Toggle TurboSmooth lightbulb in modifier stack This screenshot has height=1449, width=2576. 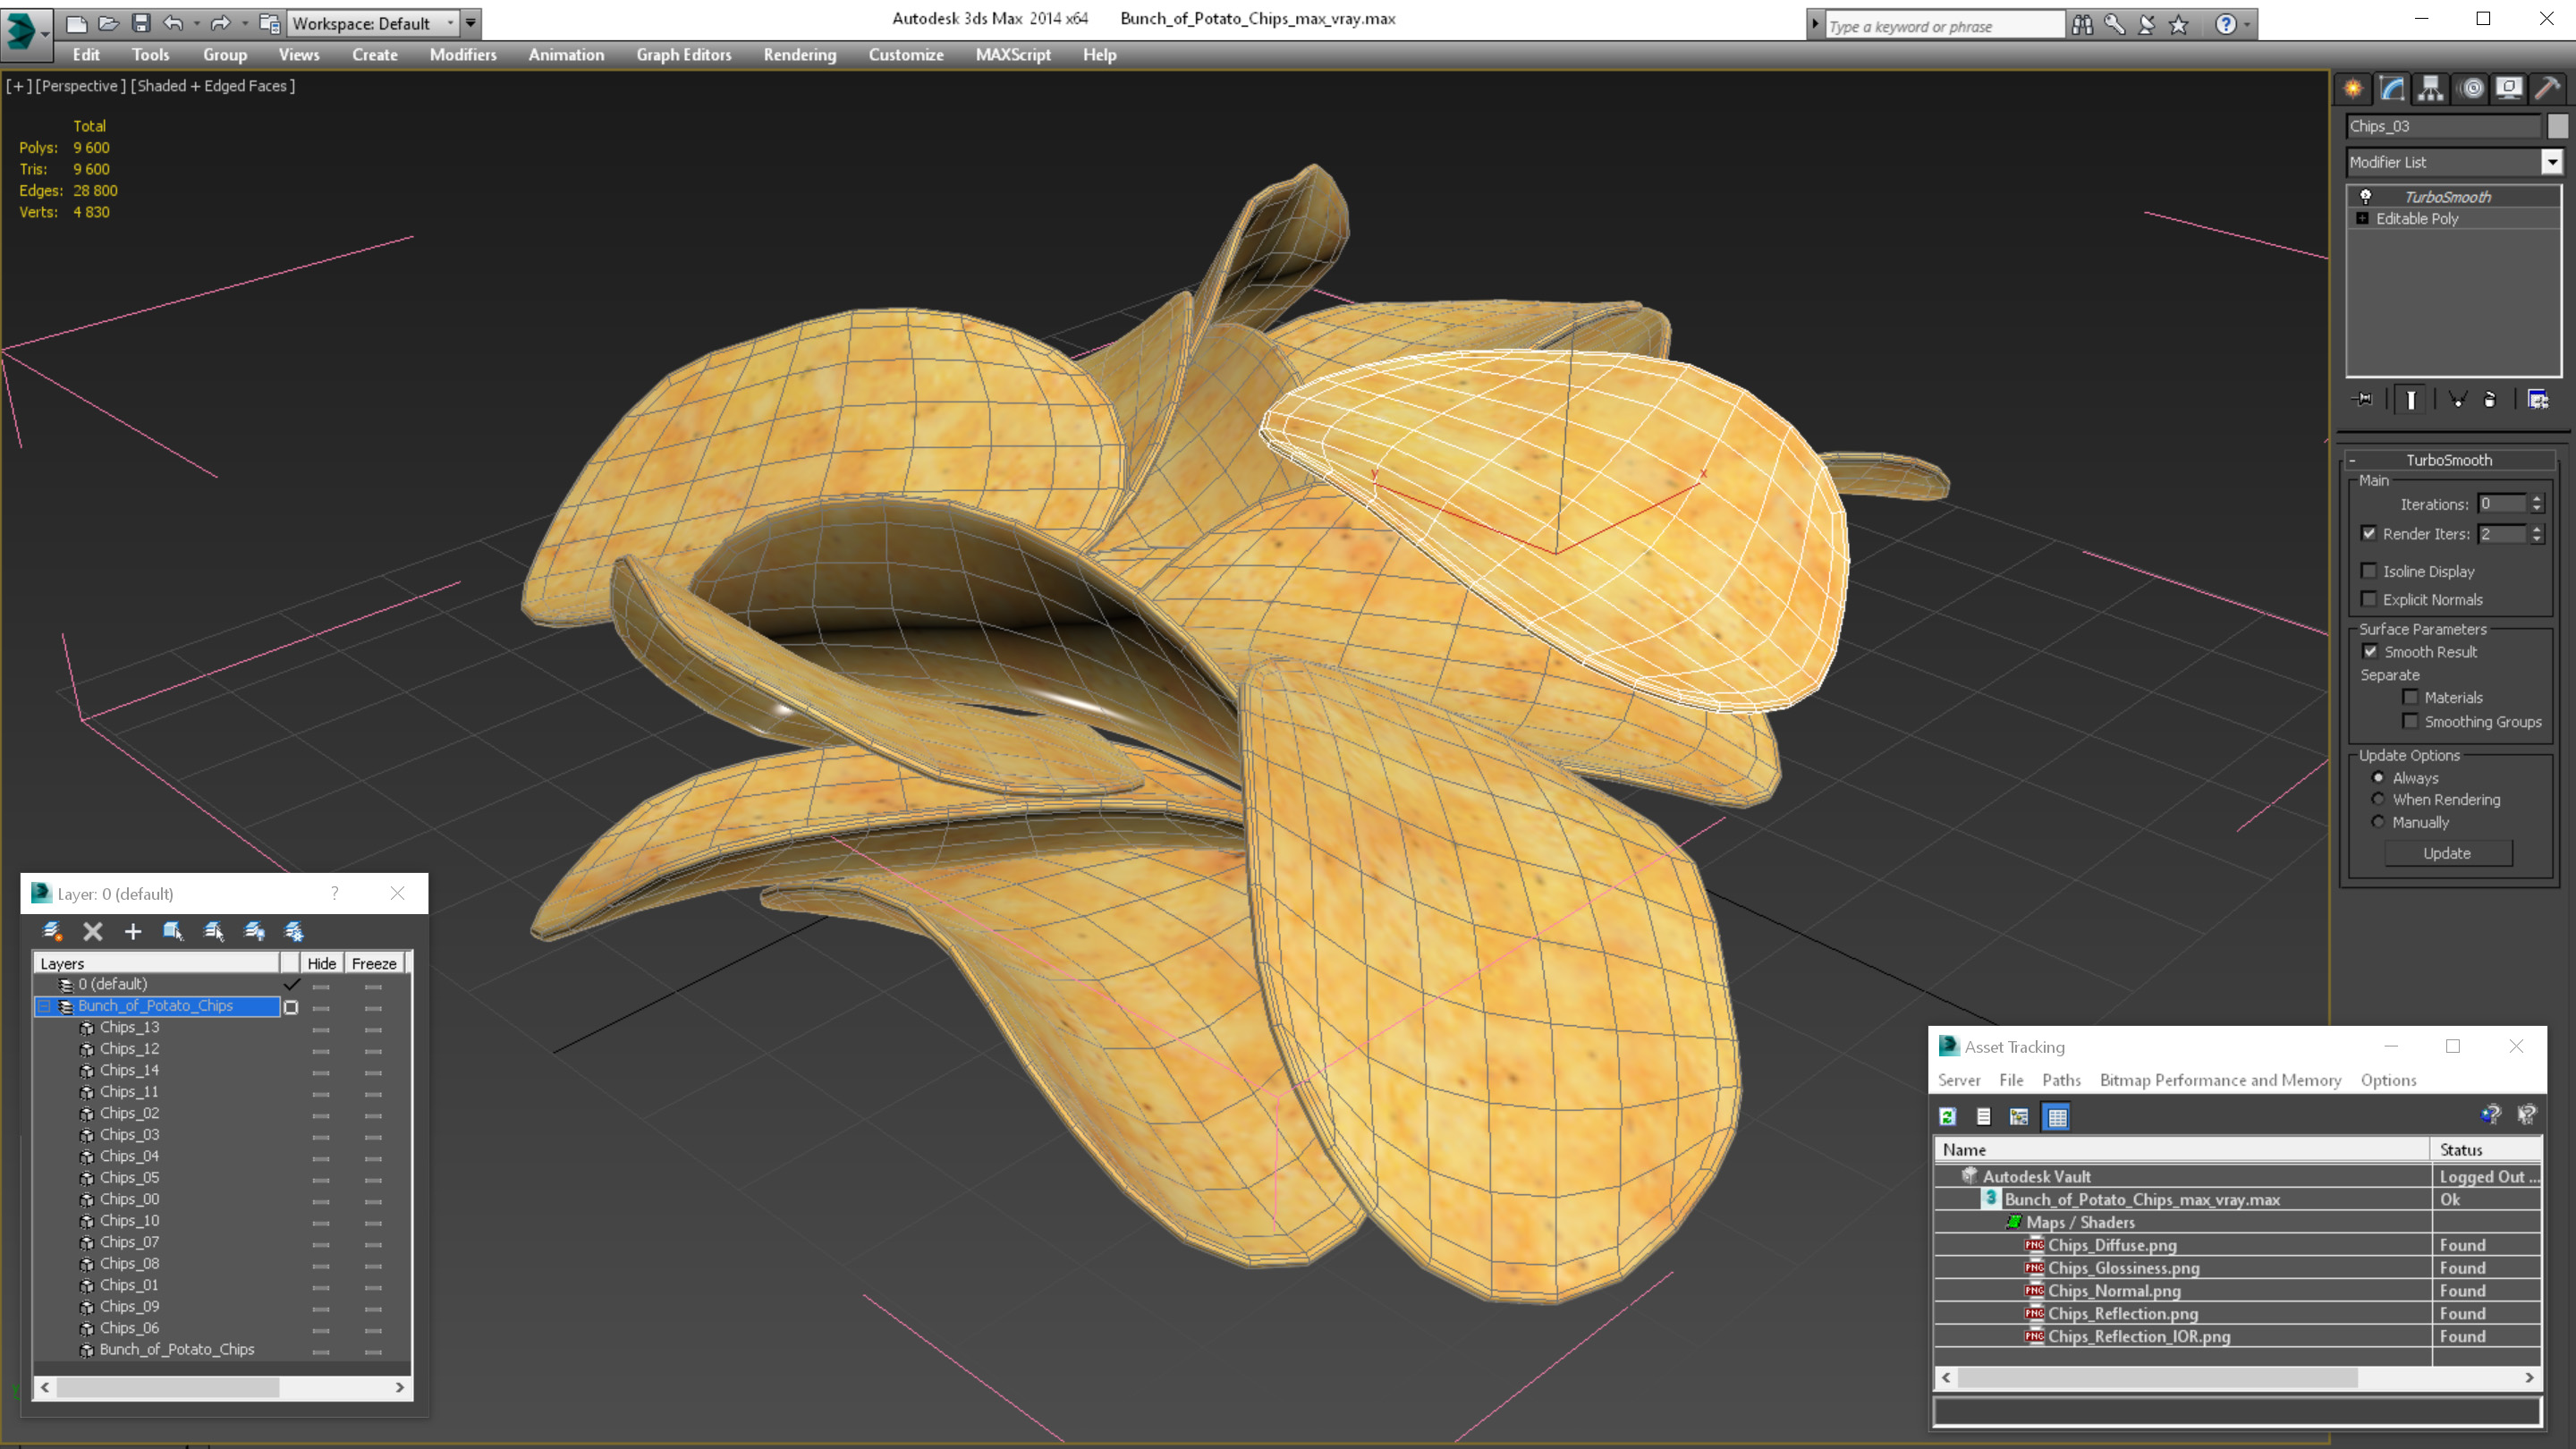tap(2366, 196)
